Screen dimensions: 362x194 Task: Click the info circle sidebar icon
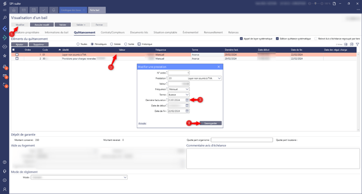point(5,180)
